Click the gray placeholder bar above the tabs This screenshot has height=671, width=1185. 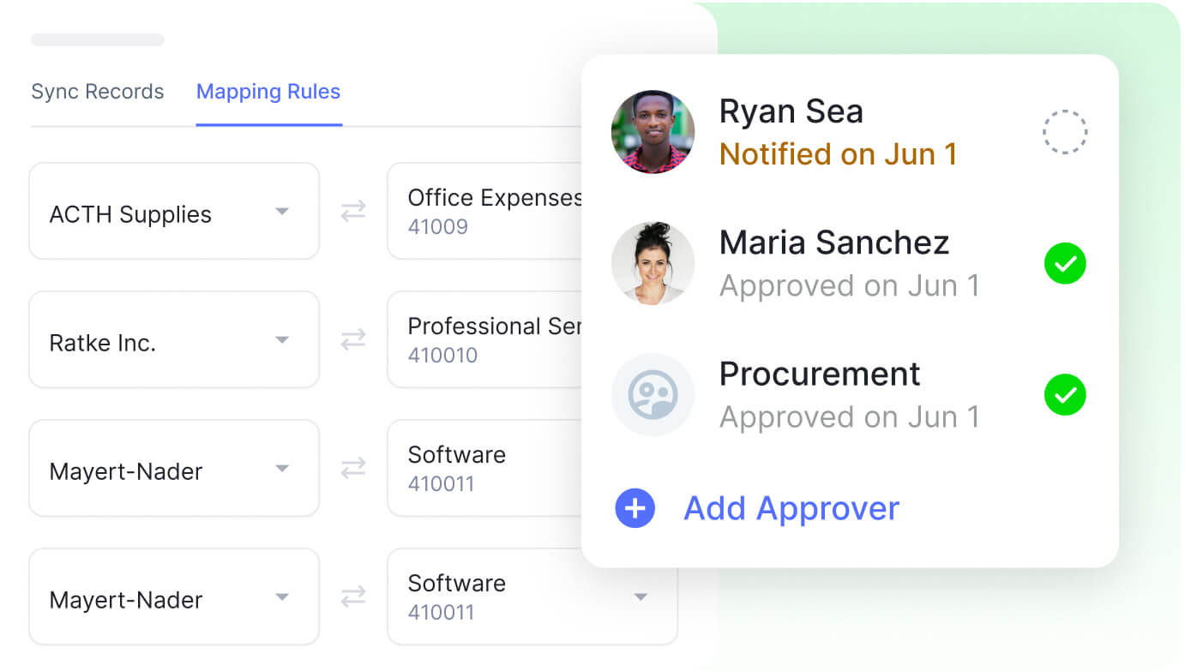[98, 39]
